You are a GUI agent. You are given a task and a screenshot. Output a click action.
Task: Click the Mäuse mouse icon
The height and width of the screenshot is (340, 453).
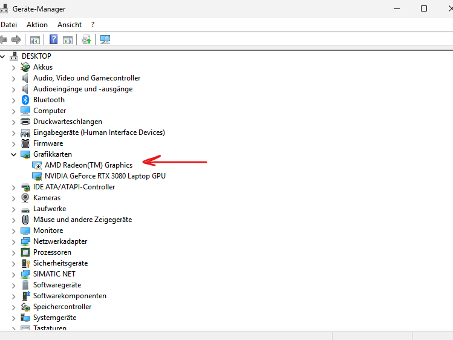click(x=25, y=220)
